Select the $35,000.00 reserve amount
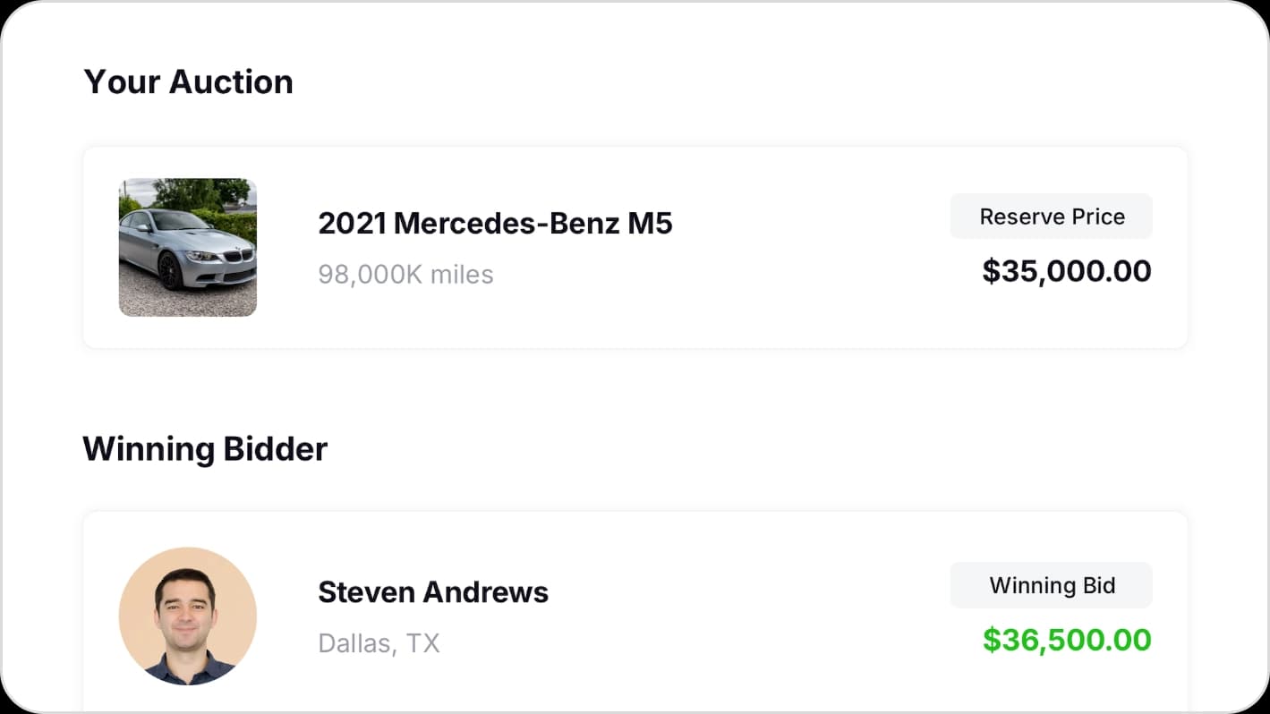1270x714 pixels. (x=1067, y=271)
